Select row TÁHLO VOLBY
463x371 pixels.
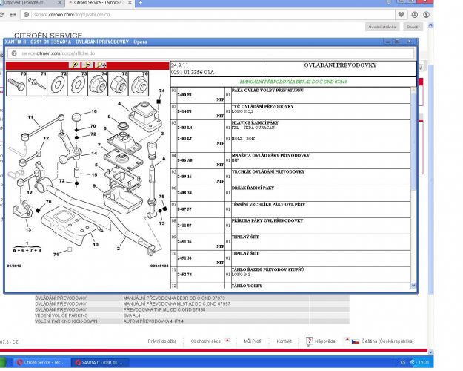click(290, 286)
